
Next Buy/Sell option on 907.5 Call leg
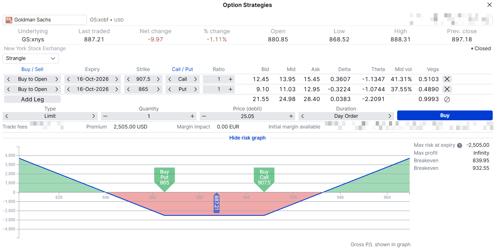(56, 79)
